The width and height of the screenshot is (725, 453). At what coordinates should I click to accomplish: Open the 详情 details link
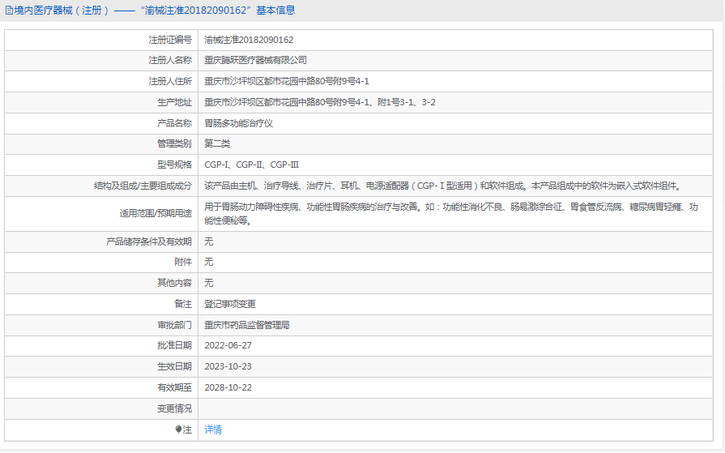[213, 429]
